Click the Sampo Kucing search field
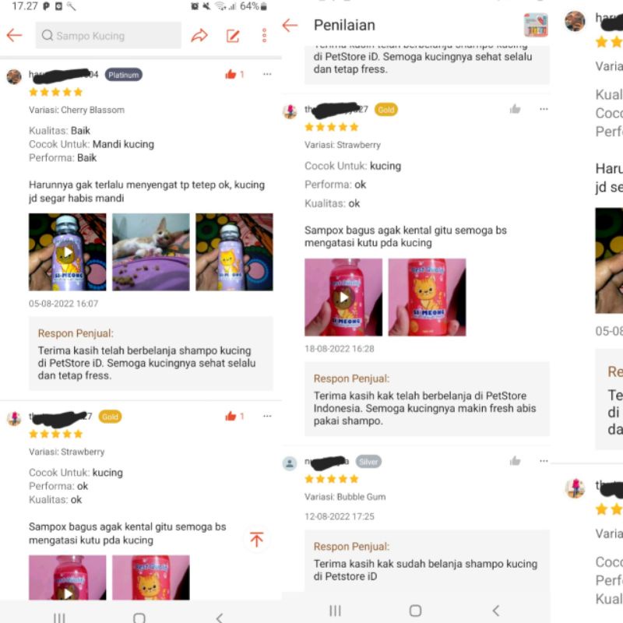 tap(108, 35)
